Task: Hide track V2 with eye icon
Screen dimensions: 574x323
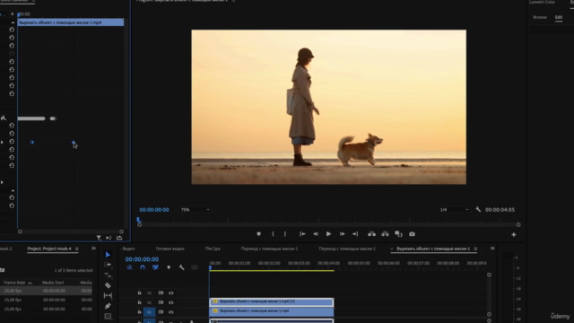Action: pyautogui.click(x=171, y=302)
